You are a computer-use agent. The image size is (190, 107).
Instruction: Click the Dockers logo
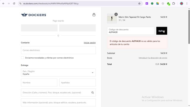[34, 15]
